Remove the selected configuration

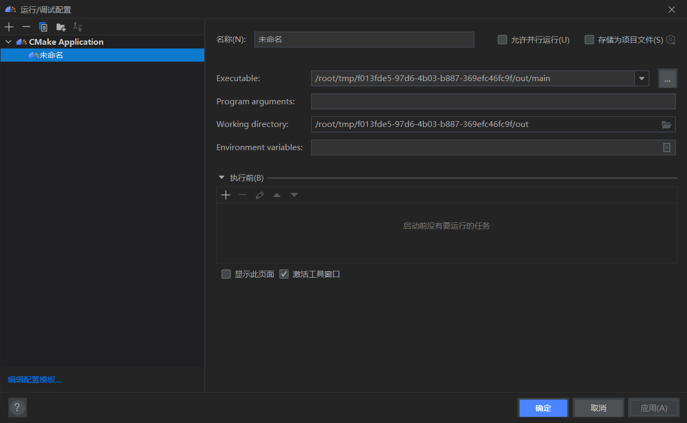(26, 27)
